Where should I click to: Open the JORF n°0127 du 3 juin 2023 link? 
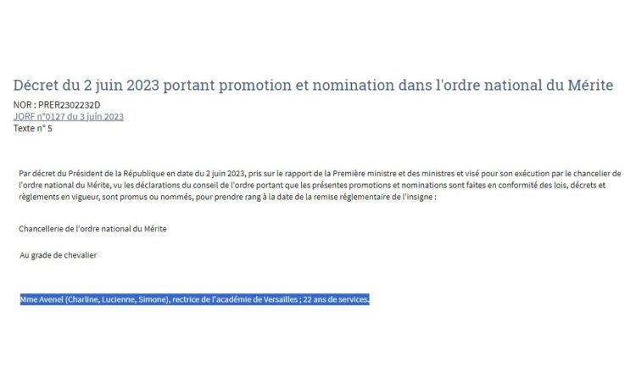pyautogui.click(x=69, y=117)
